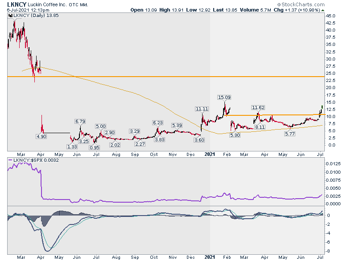Click the chart date '6-Jul-2021 12:13pm'
This screenshot has height=261, width=348.
click(x=28, y=10)
